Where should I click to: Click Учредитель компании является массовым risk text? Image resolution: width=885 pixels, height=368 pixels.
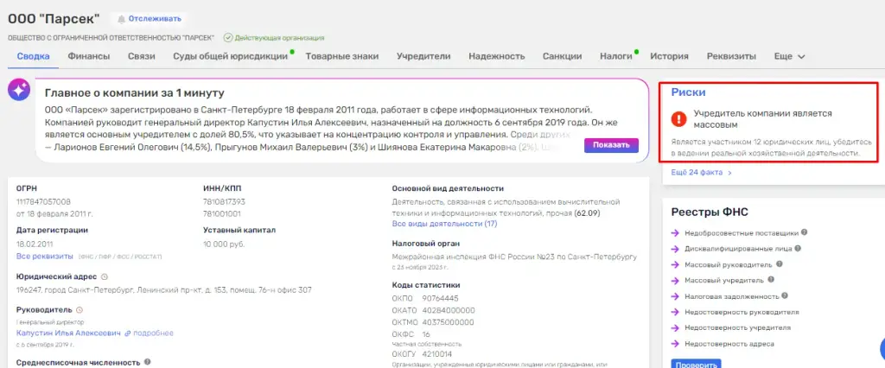762,119
